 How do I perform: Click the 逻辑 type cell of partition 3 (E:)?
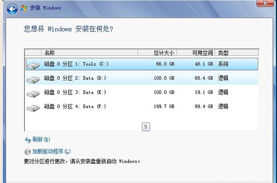coord(223,92)
